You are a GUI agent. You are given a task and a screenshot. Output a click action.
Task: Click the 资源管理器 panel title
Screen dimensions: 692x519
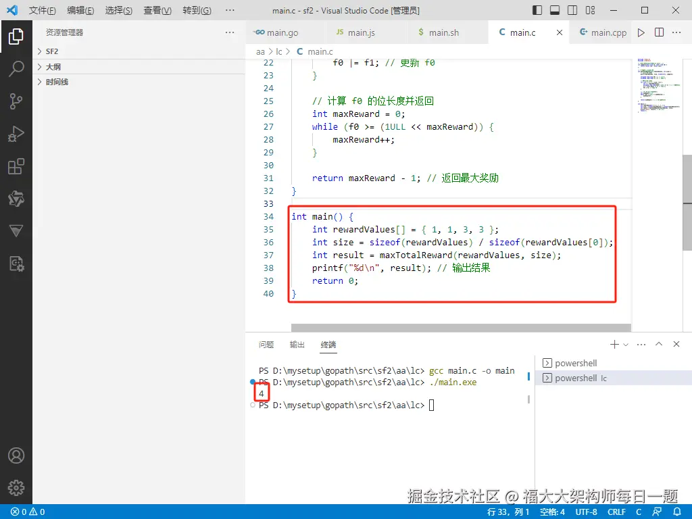click(64, 32)
